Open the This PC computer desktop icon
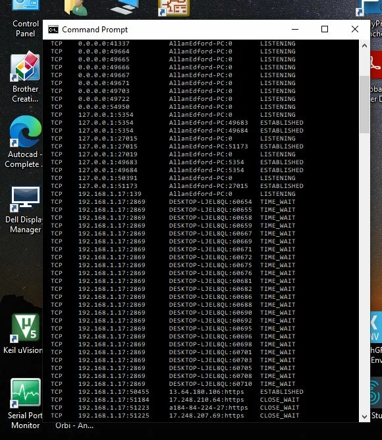 [124, 7]
